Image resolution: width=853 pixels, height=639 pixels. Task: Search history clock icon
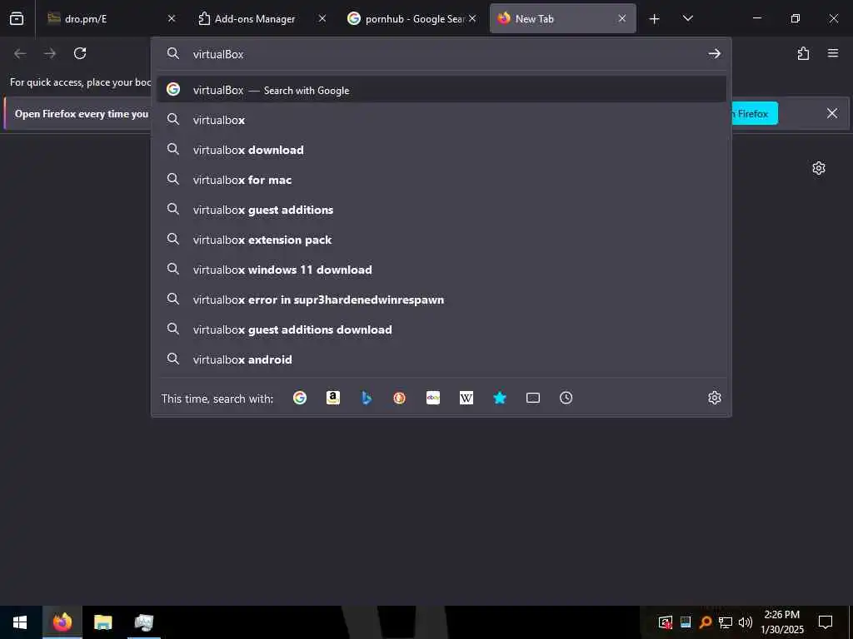[566, 398]
